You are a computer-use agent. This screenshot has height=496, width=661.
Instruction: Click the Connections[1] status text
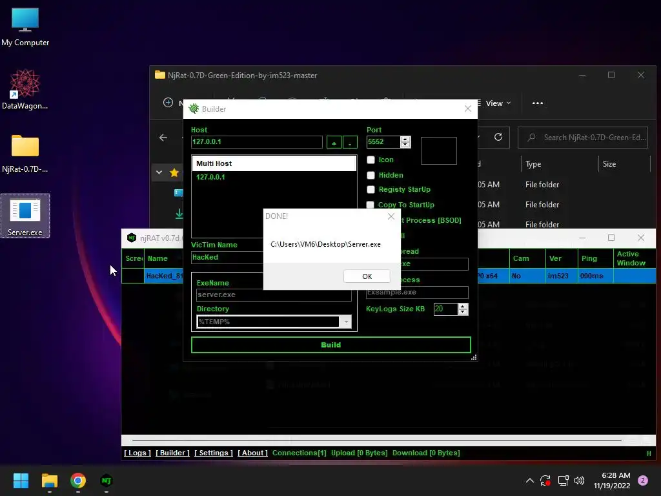coord(300,453)
